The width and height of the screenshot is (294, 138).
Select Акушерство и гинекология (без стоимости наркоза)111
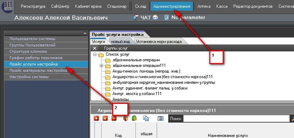tap(163, 77)
